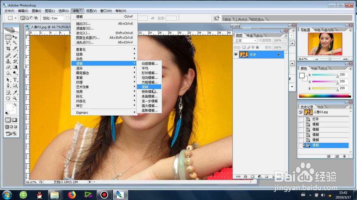357x200 pixels.
Task: Click add layer style icon in Layers panel
Action: (246, 177)
